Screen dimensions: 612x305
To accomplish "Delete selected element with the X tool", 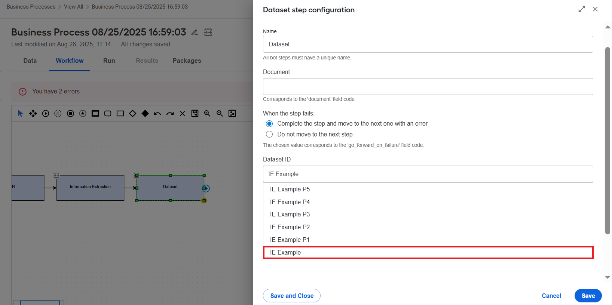I will (182, 114).
